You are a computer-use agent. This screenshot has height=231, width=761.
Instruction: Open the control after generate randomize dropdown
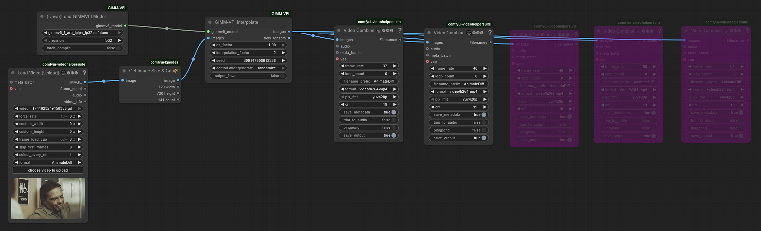click(248, 68)
